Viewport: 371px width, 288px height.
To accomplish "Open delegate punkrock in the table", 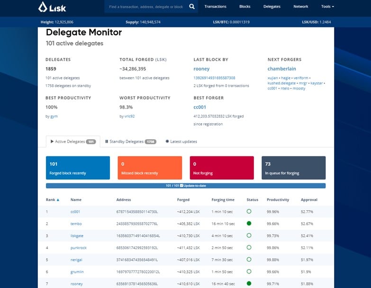I will tap(79, 248).
